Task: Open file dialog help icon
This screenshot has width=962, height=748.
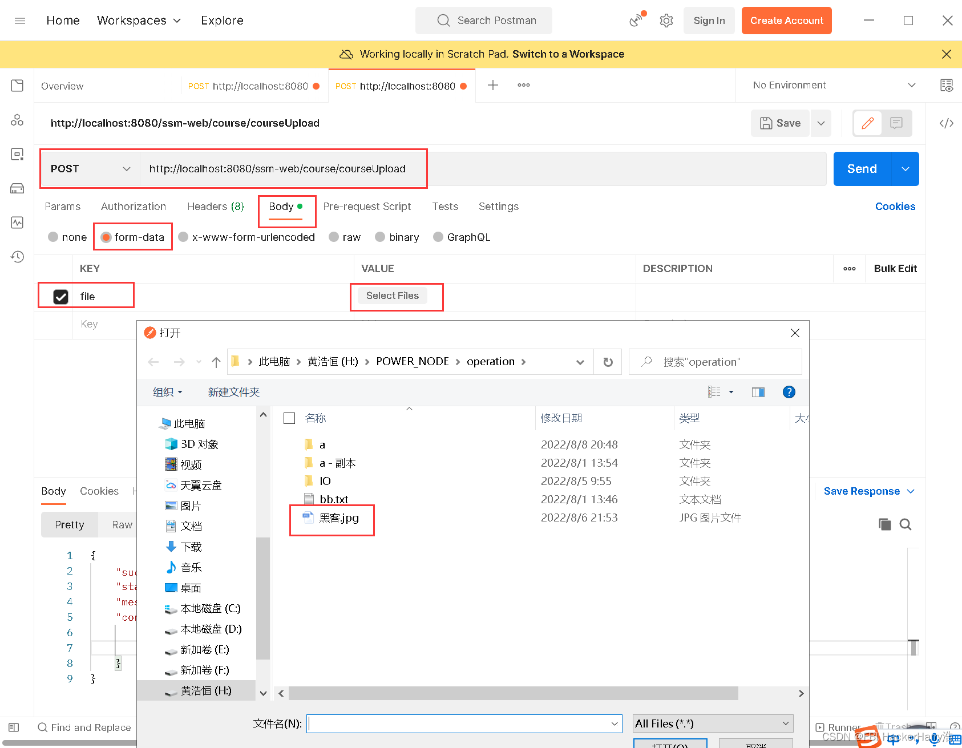Action: [789, 392]
